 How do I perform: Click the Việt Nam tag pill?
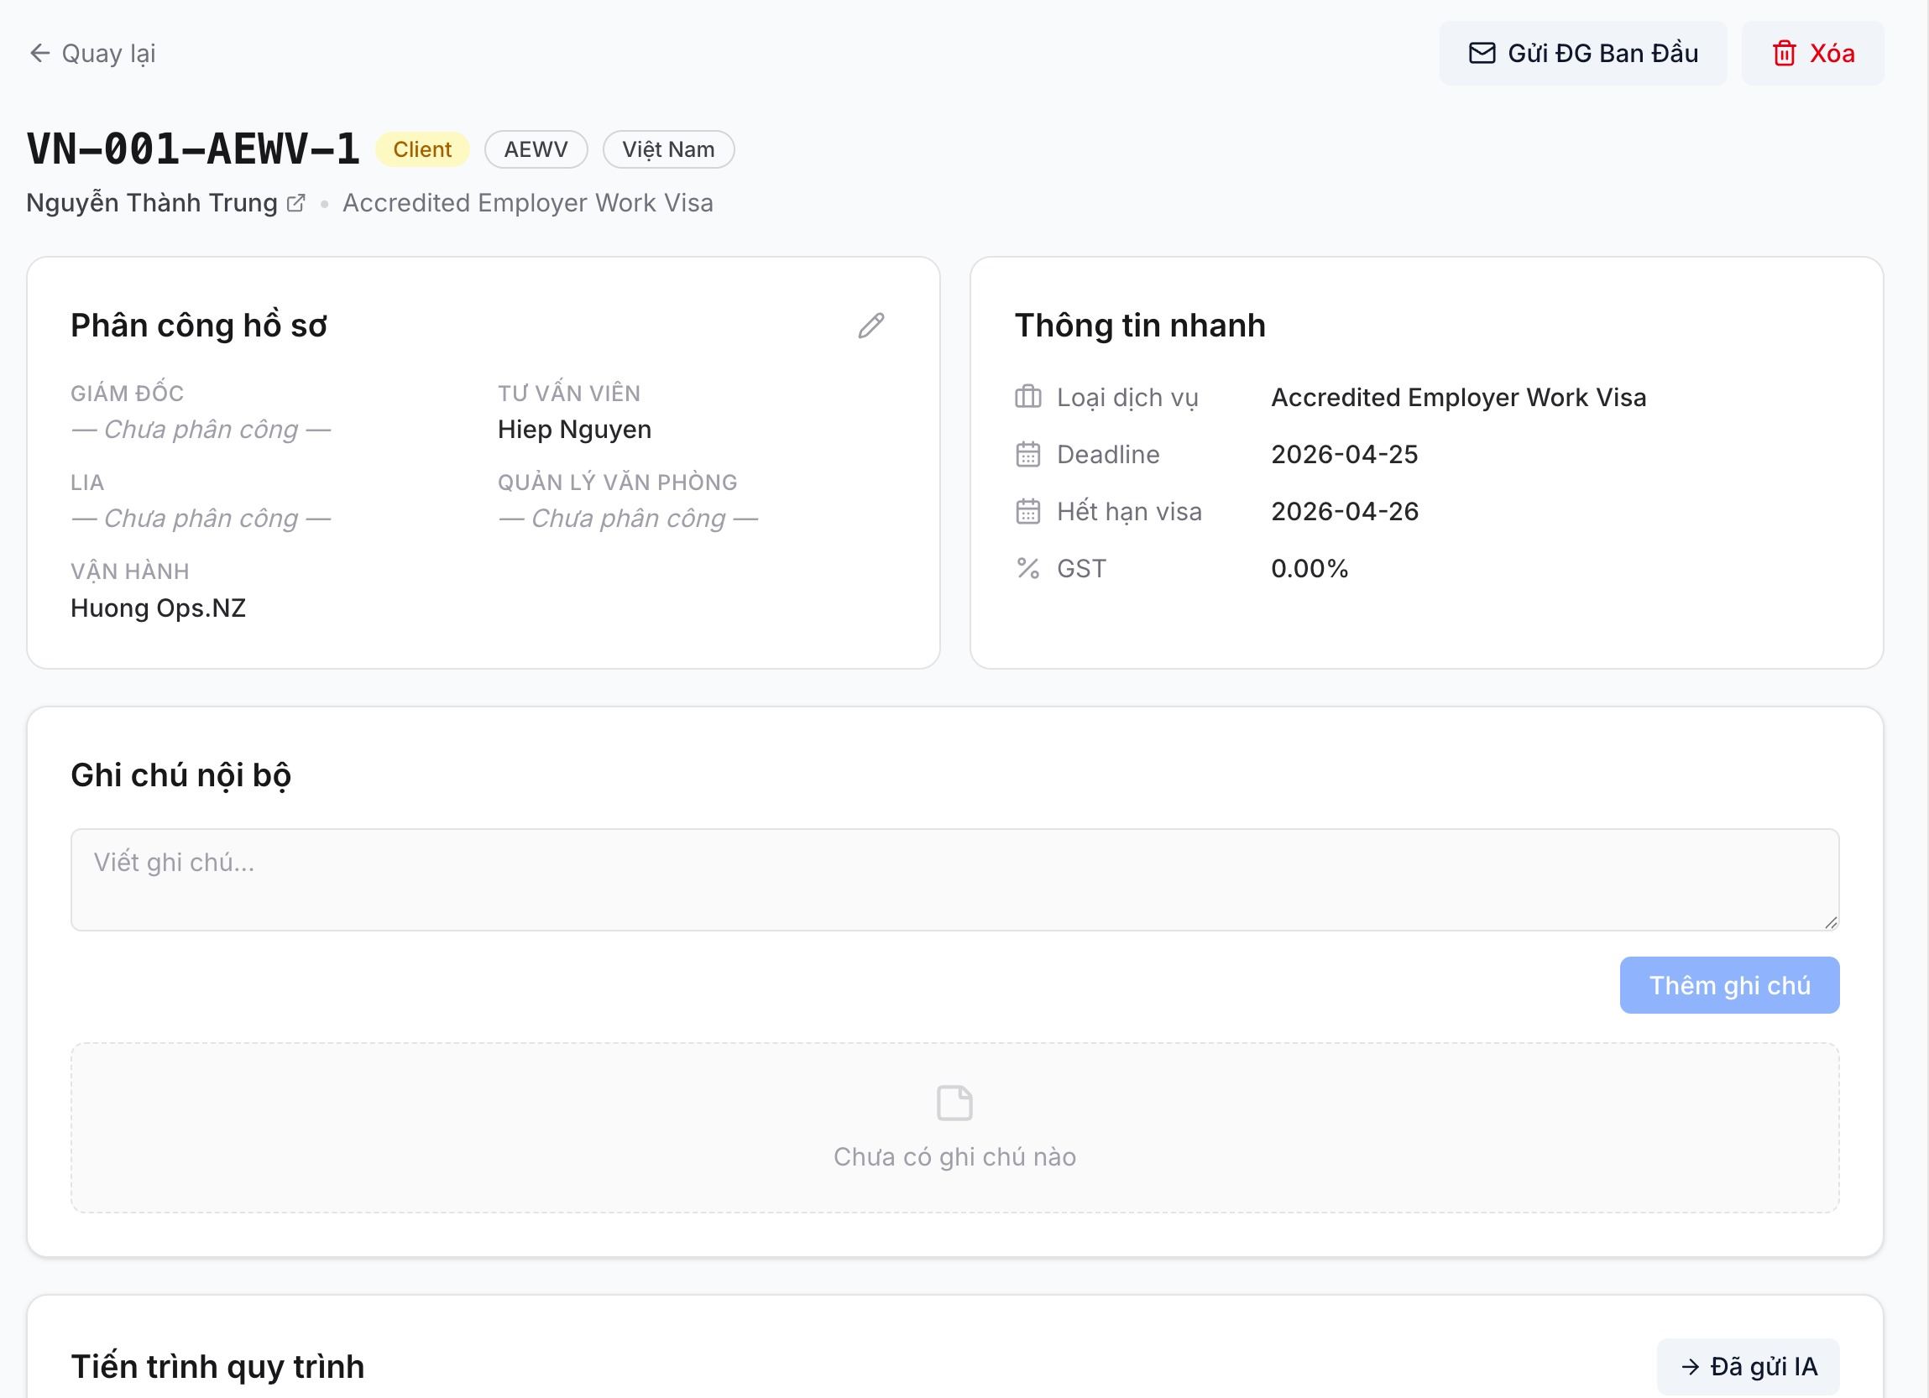[x=667, y=149]
